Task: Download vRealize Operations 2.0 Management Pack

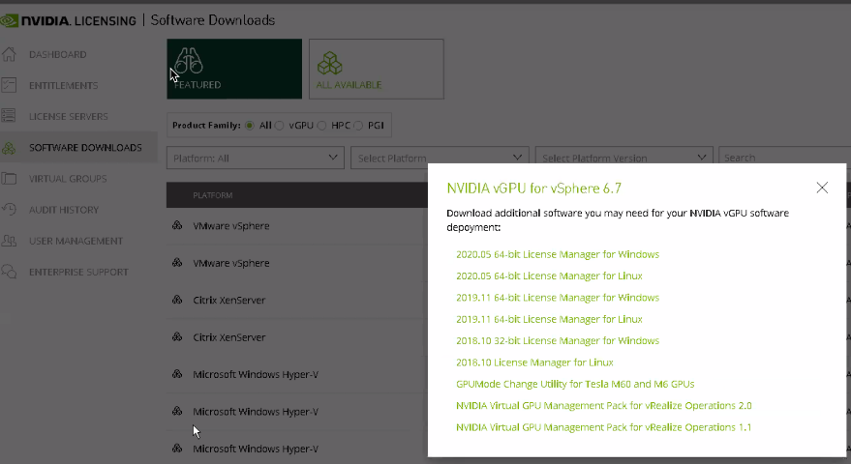Action: point(603,405)
